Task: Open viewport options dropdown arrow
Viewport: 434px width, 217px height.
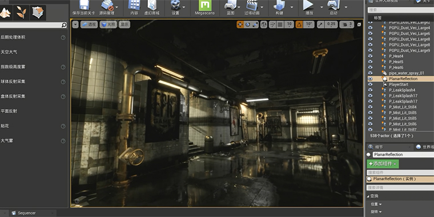Action: [x=75, y=25]
